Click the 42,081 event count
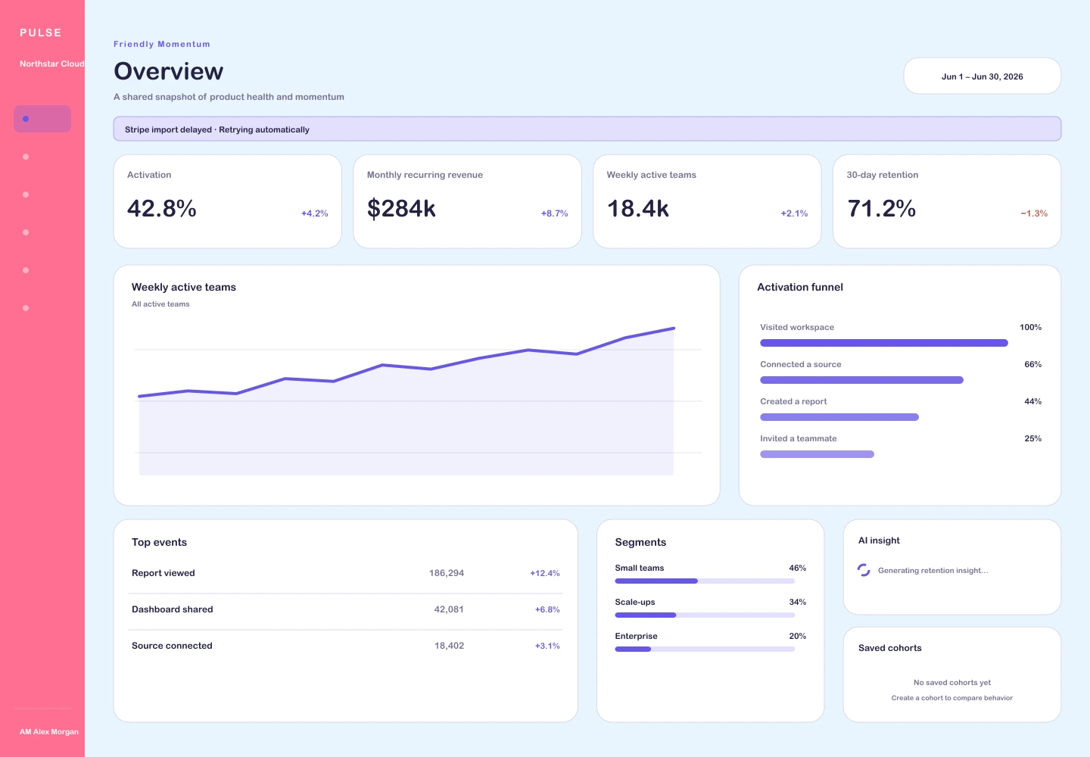Viewport: 1090px width, 757px height. pyautogui.click(x=449, y=609)
